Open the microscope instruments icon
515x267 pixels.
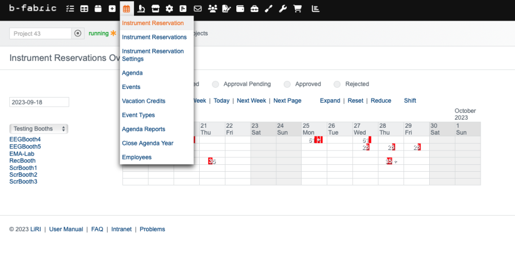(141, 9)
